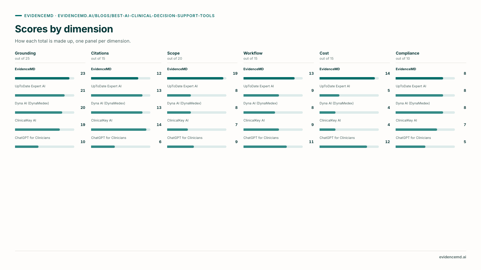Viewport: 481px width, 270px height.
Task: Click Citations score 12 for EvidenceMD
Action: point(159,73)
